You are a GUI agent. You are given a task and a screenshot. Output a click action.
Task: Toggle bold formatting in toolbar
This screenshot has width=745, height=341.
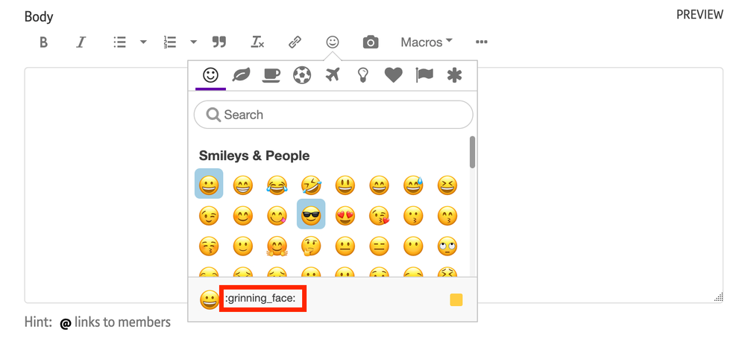43,42
